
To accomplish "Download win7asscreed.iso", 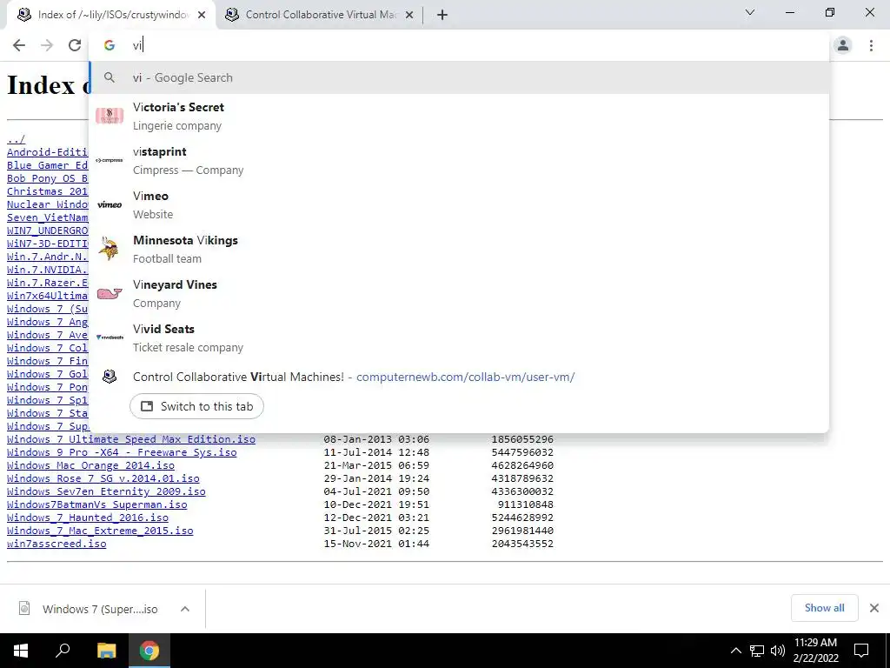I will (x=56, y=544).
